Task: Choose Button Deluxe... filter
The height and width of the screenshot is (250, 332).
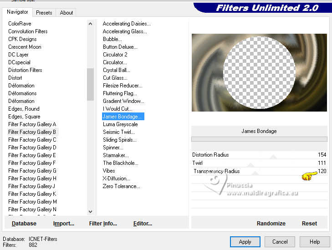Action: 120,47
